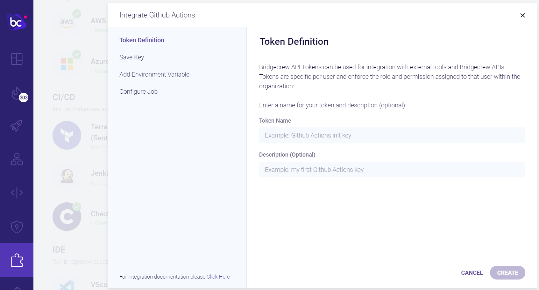Screen dimensions: 539x290
Task: Open the shield keyhole icon in sidebar
Action: pyautogui.click(x=17, y=227)
